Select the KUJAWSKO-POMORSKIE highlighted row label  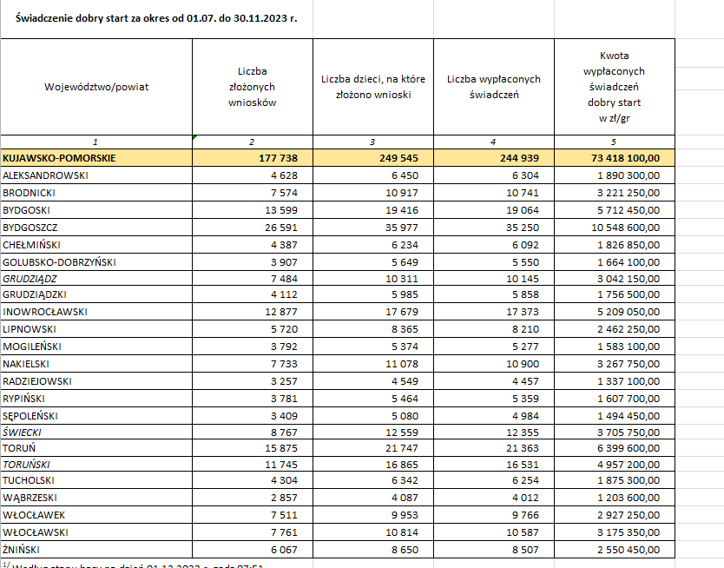59,158
